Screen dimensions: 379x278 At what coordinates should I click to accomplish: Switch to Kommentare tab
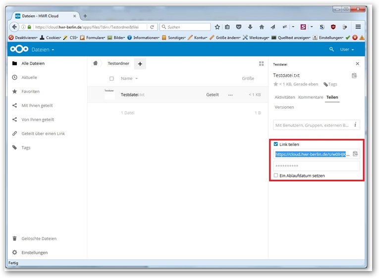(x=311, y=97)
